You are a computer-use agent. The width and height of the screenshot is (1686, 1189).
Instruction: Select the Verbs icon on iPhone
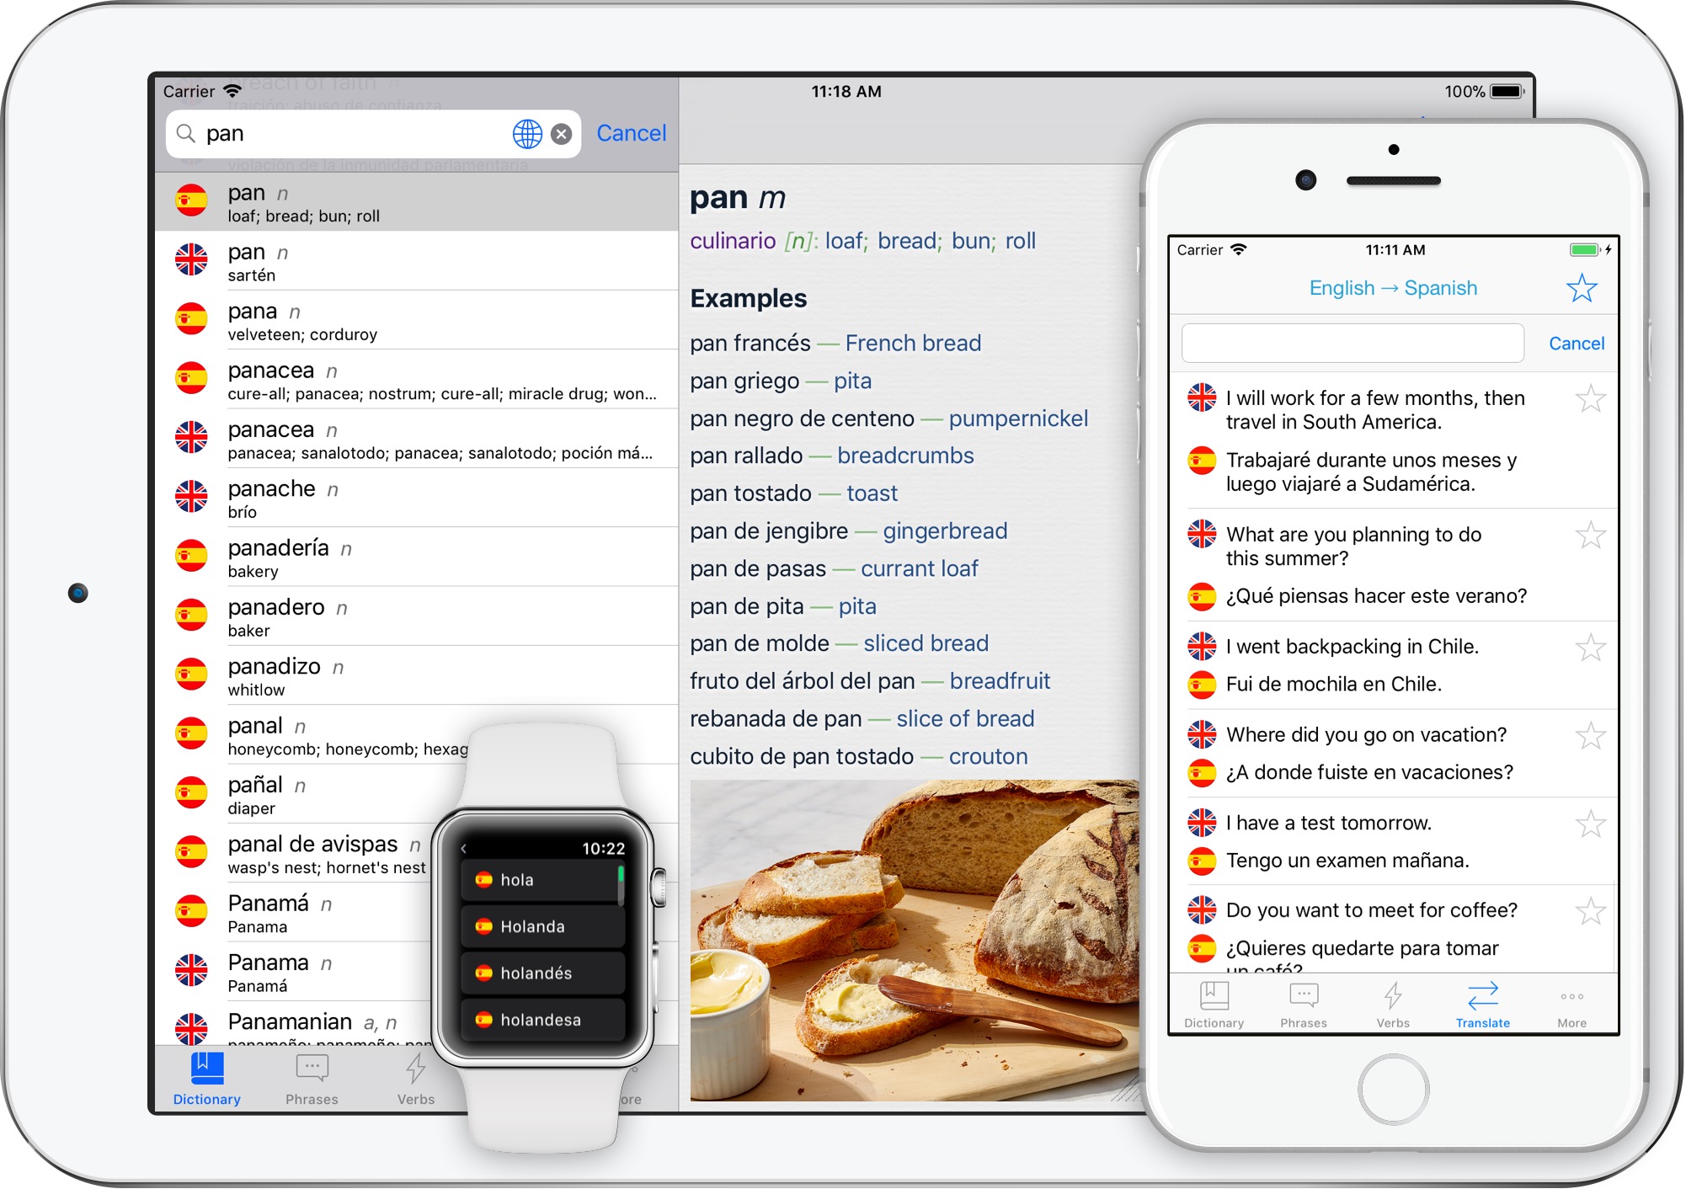1394,1001
